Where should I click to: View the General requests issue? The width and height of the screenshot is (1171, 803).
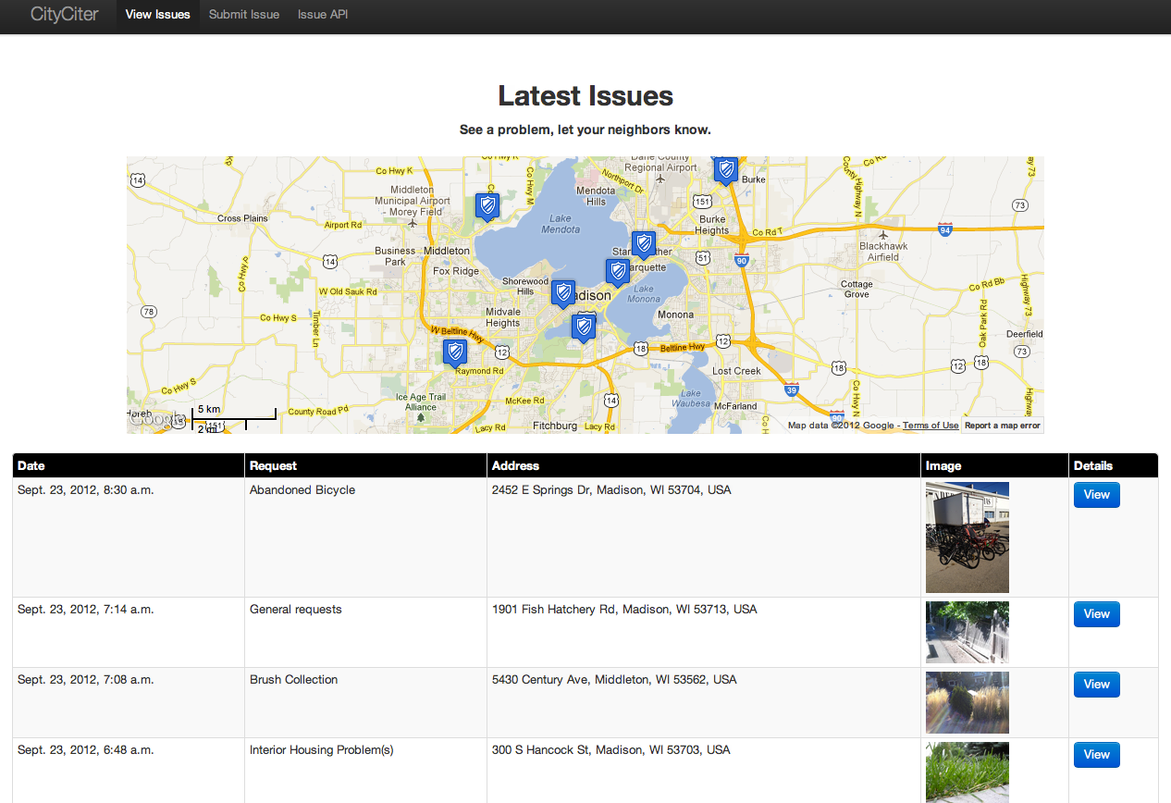(x=1096, y=613)
